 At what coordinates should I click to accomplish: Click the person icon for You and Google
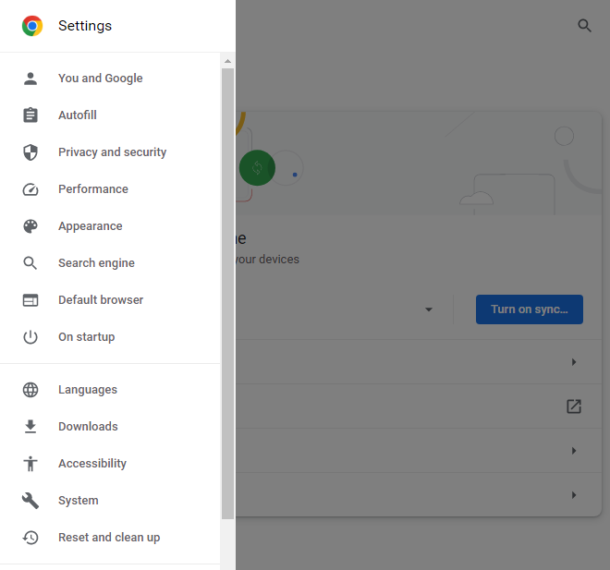coord(30,79)
